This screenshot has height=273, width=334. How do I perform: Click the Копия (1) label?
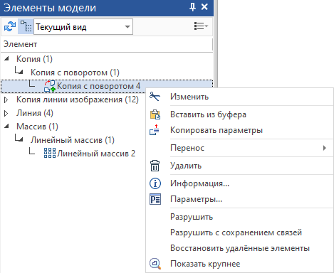point(34,59)
